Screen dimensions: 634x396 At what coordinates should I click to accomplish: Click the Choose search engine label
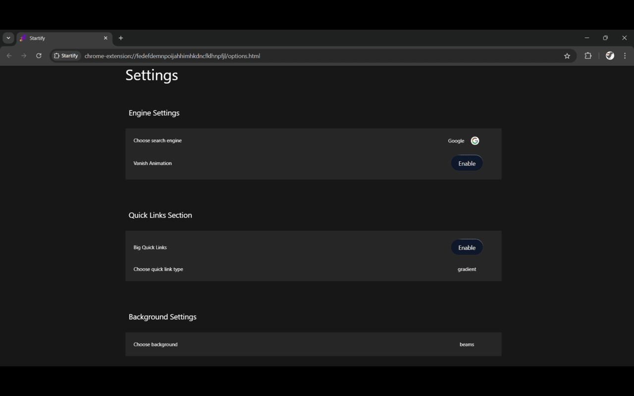158,141
